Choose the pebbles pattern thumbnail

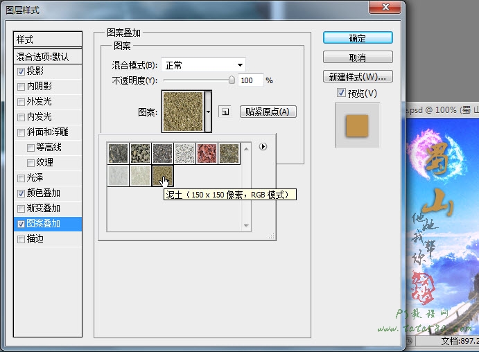140,153
